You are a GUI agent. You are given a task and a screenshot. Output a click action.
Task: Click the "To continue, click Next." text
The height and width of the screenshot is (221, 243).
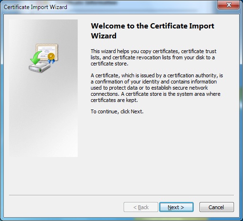point(117,111)
